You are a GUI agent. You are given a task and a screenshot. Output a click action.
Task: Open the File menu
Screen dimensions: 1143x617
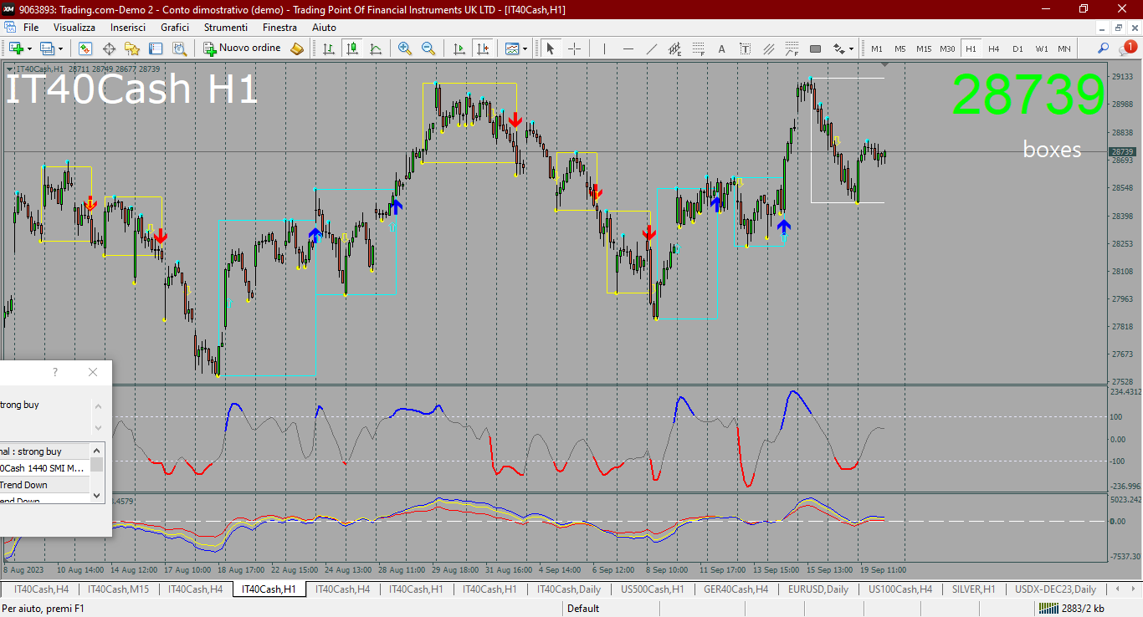click(31, 27)
